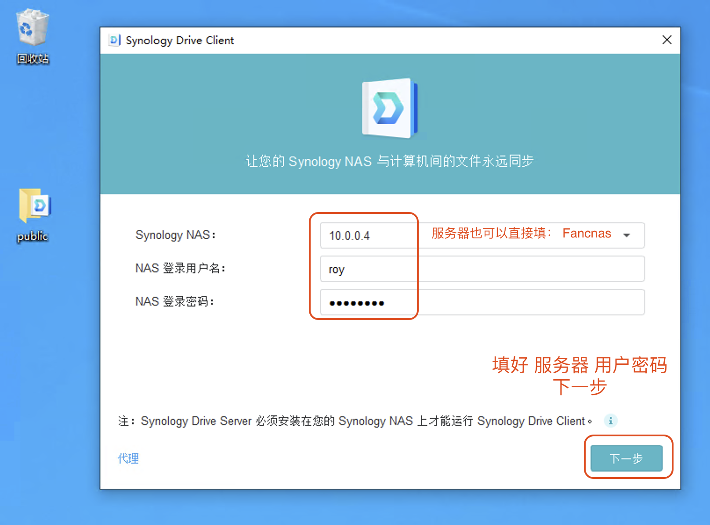Close the Synology Drive Client window

tap(667, 40)
